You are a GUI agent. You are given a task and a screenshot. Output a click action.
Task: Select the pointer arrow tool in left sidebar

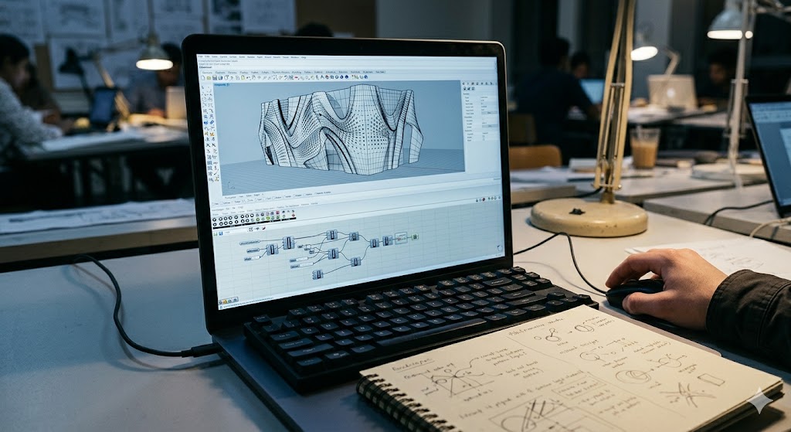[x=203, y=87]
